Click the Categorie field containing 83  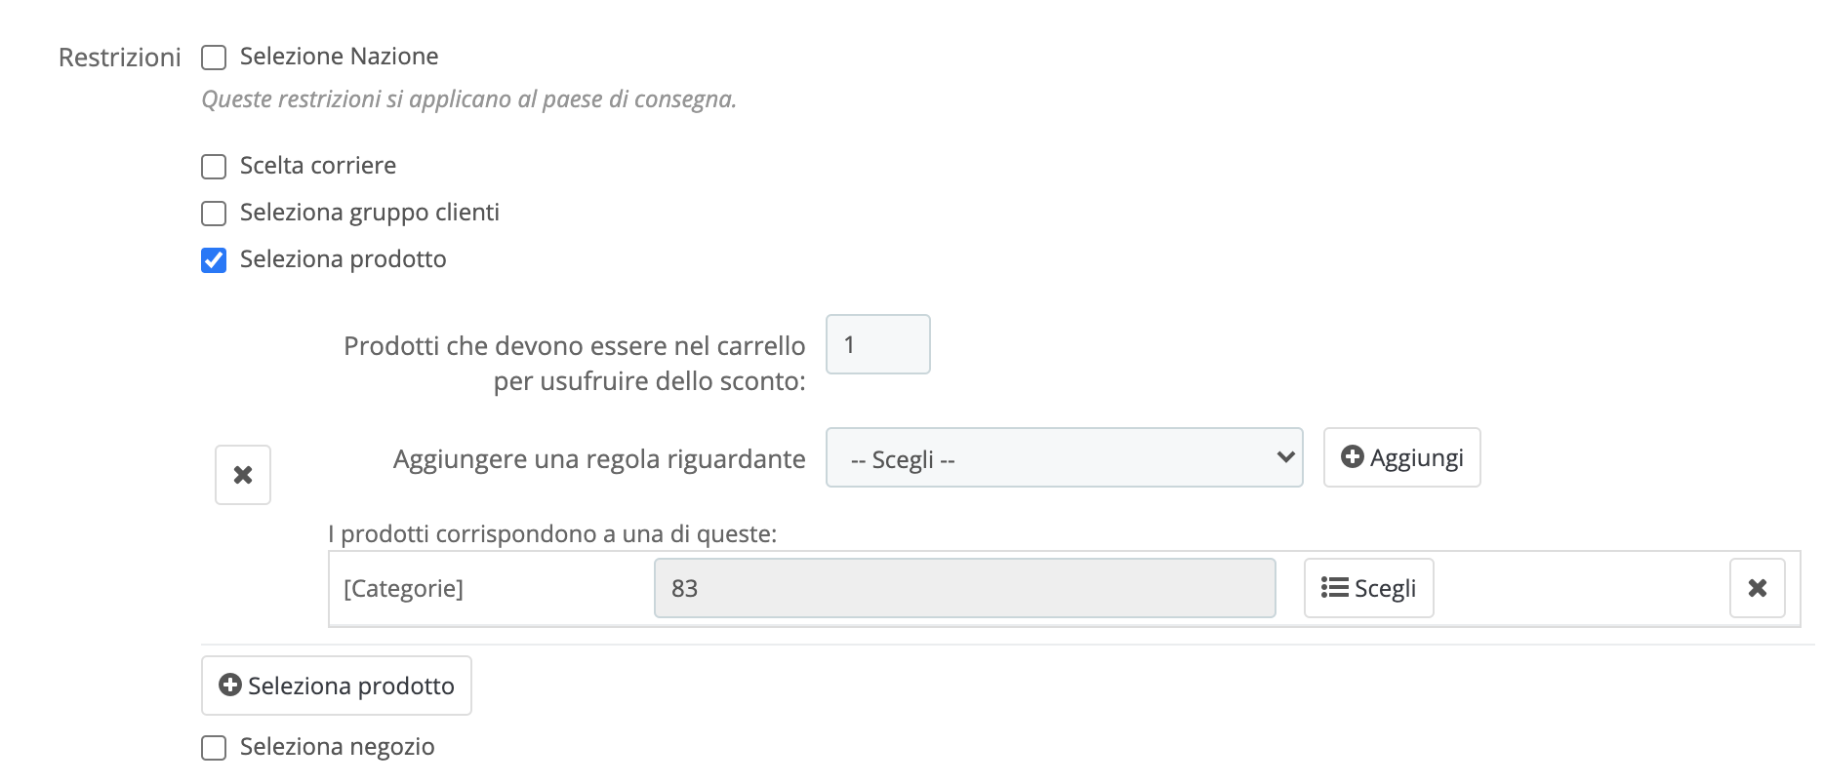964,588
